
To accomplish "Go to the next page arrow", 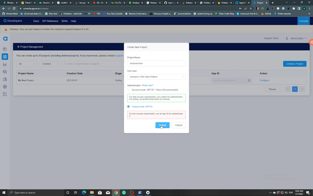I will 302,89.
